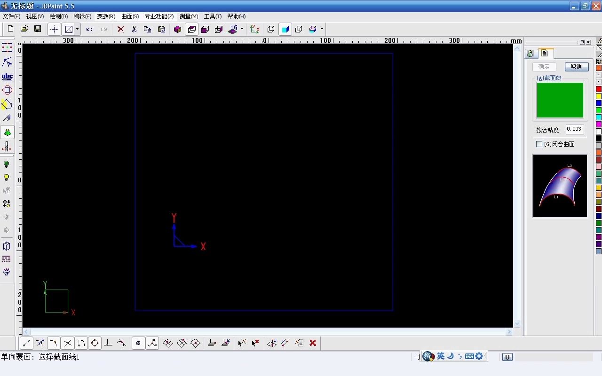Paste from the clipboard

tap(161, 29)
